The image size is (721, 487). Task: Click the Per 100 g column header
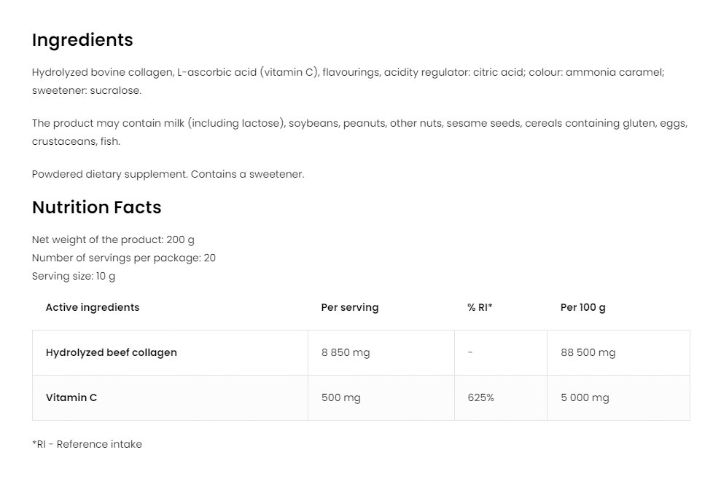point(582,307)
